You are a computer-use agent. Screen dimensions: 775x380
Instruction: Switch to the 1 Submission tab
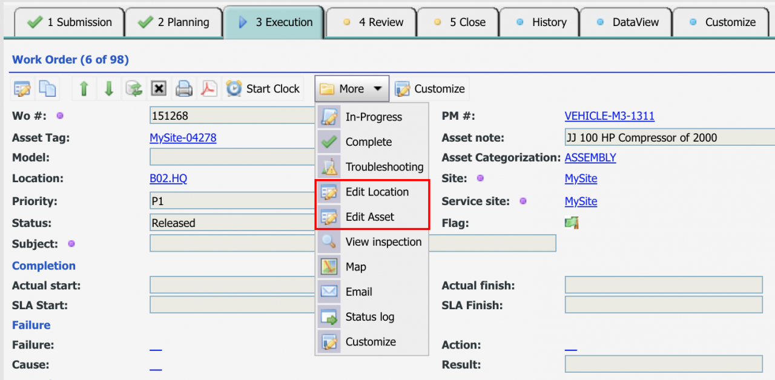[x=70, y=22]
